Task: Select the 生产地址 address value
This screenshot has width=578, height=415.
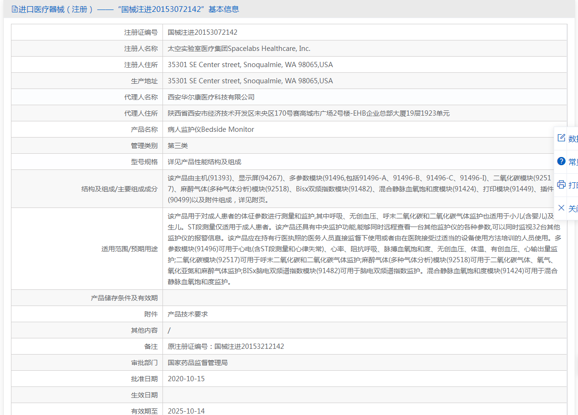Action: (x=250, y=81)
